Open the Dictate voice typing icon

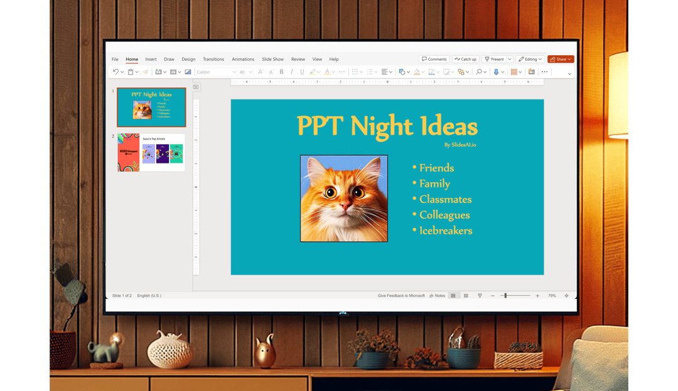tap(497, 71)
